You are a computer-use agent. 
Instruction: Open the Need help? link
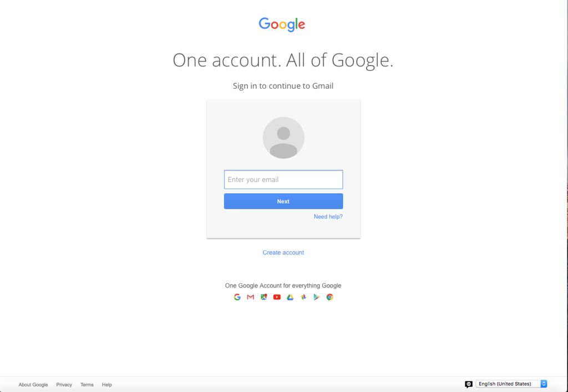(328, 217)
